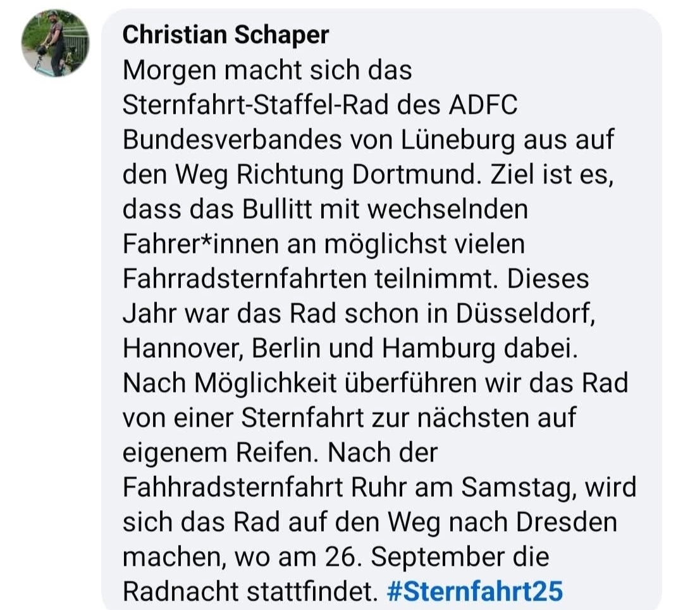The image size is (683, 610).
Task: Open the #Sternfahrt25 hashtag link
Action: point(474,591)
